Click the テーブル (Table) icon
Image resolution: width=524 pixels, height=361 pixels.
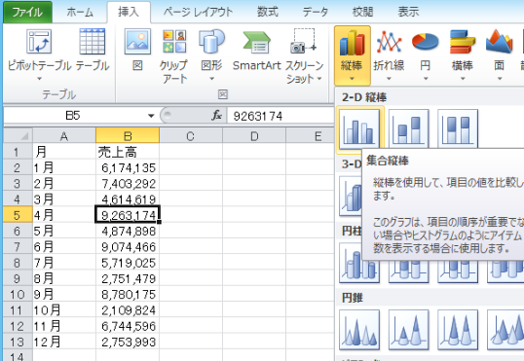(93, 42)
